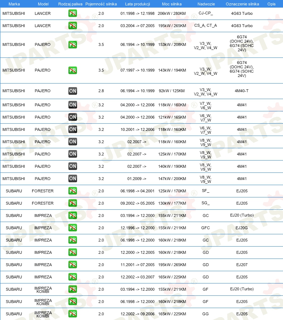The image size is (283, 320).
Task: Select the '10.2001 -> 12.2006' production years cell
Action: click(138, 129)
